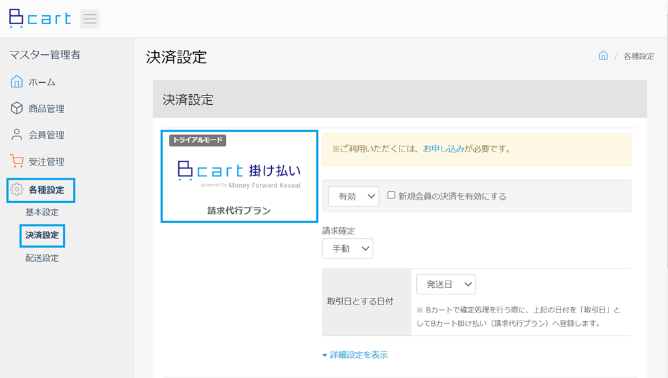Expand 各種設定 menu item
This screenshot has width=668, height=378.
[47, 190]
